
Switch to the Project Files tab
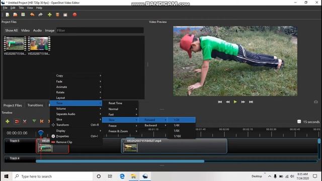(x=13, y=105)
